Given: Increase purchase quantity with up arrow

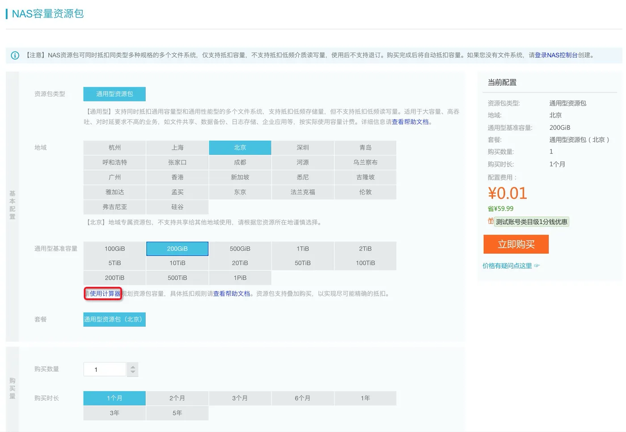Looking at the screenshot, I should [133, 367].
